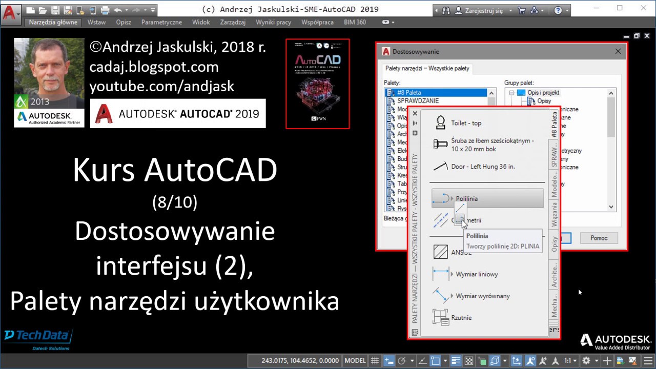Choose the Line icon in the Polilinia flyout
The image size is (656, 369).
pyautogui.click(x=460, y=207)
